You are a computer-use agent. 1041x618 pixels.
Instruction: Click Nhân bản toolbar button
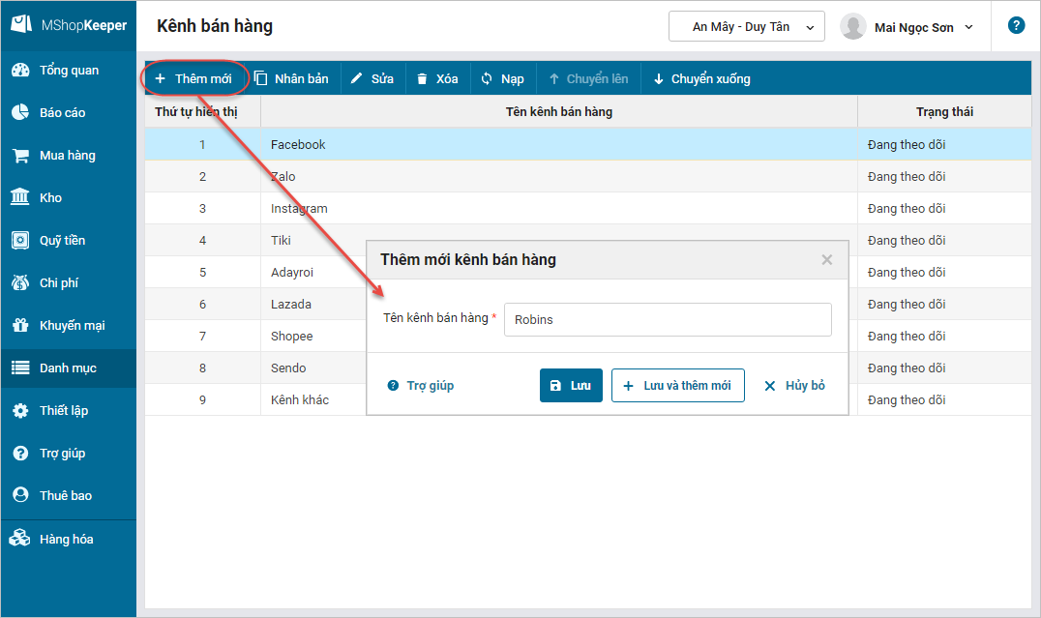pyautogui.click(x=292, y=79)
